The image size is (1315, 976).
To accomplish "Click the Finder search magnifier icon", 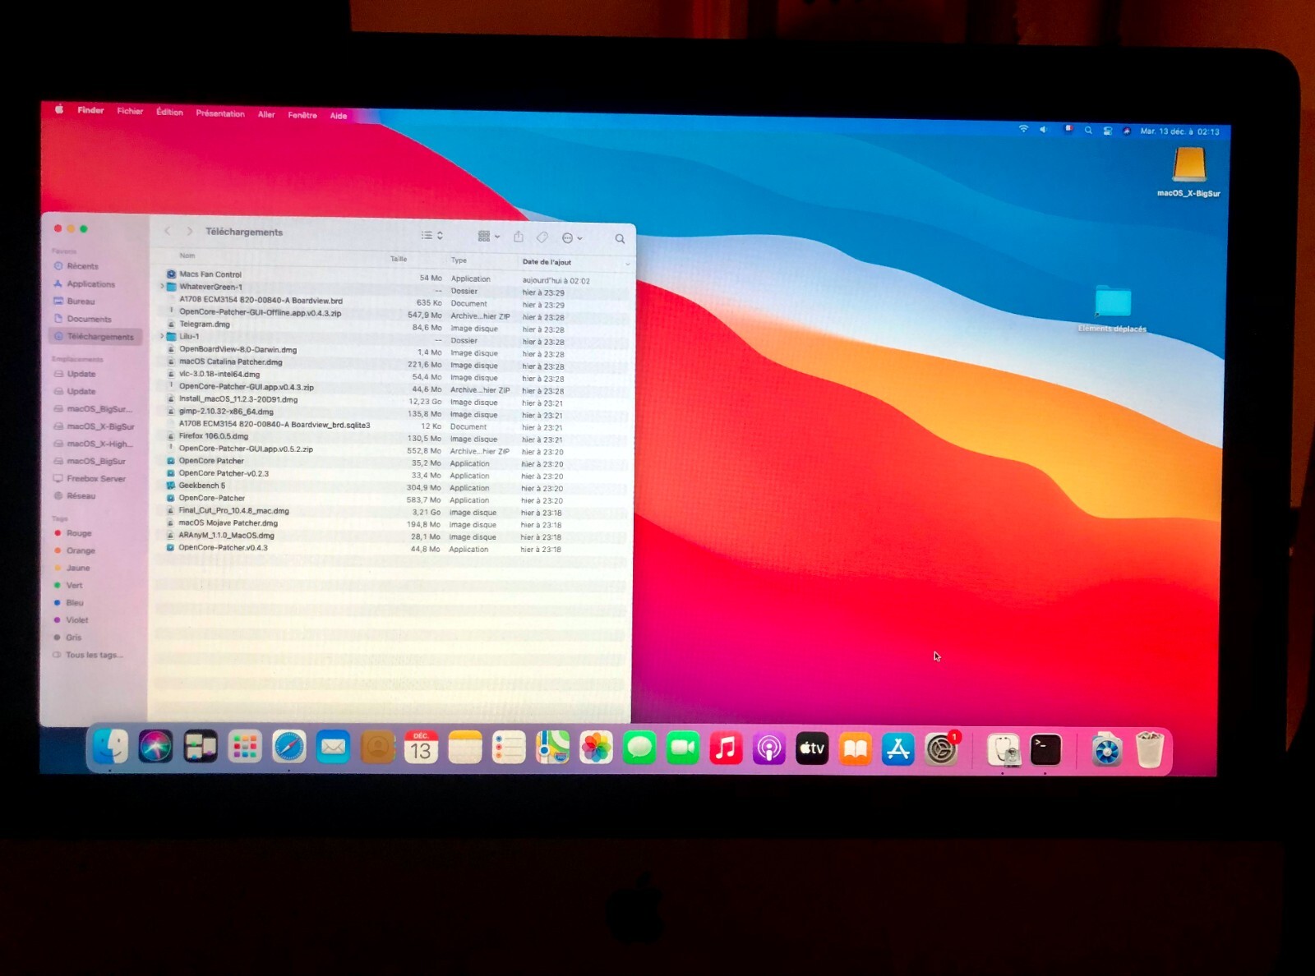I will [620, 239].
